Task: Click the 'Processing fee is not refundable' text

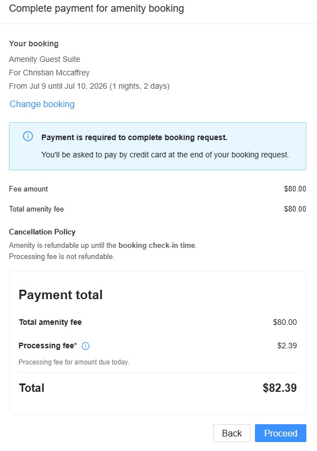Action: click(61, 256)
